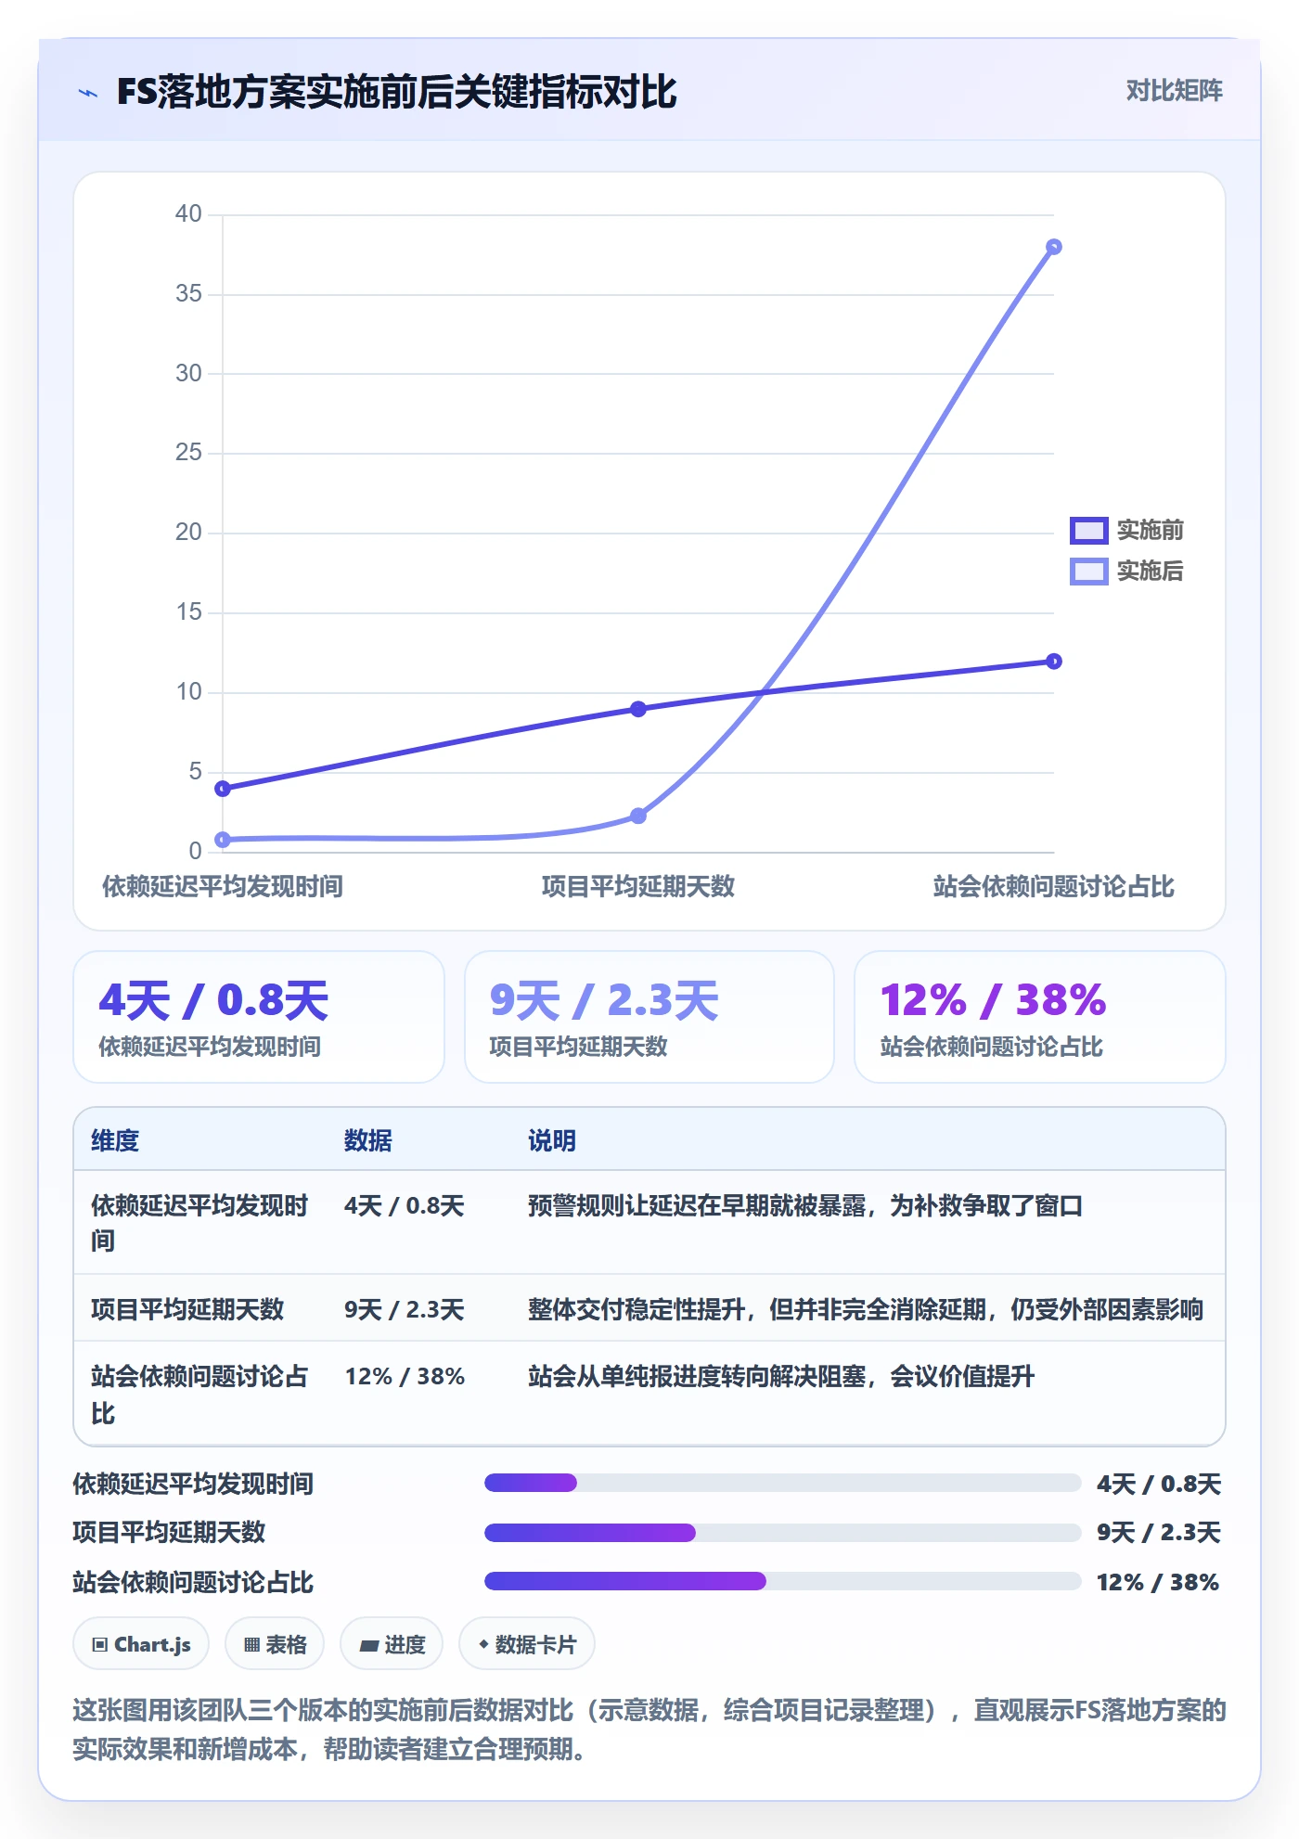This screenshot has width=1299, height=1839.
Task: Click the chart x-axis label 站会依赖问题讨论占比
Action: [x=1054, y=887]
